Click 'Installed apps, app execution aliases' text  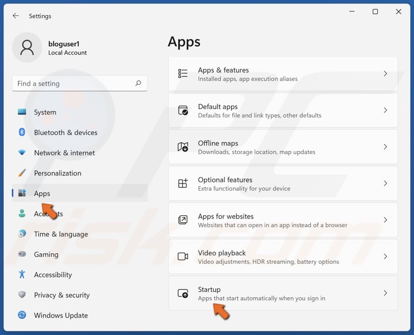pyautogui.click(x=248, y=79)
